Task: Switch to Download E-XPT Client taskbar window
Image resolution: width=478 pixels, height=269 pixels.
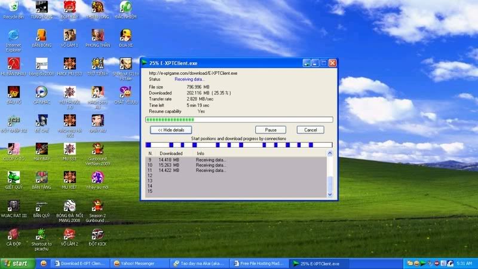Action: 79,264
